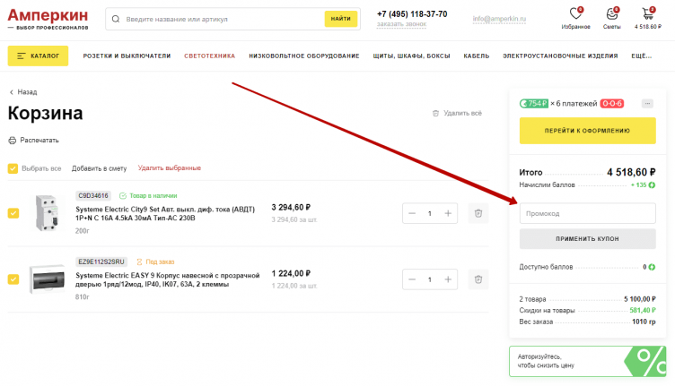Click the Перейти к оформлению button
675x386 pixels.
tap(587, 131)
